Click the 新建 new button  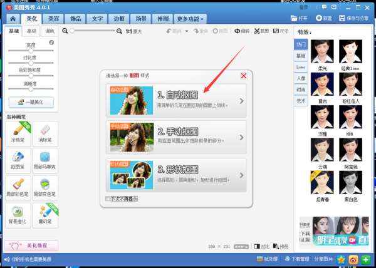(324, 18)
